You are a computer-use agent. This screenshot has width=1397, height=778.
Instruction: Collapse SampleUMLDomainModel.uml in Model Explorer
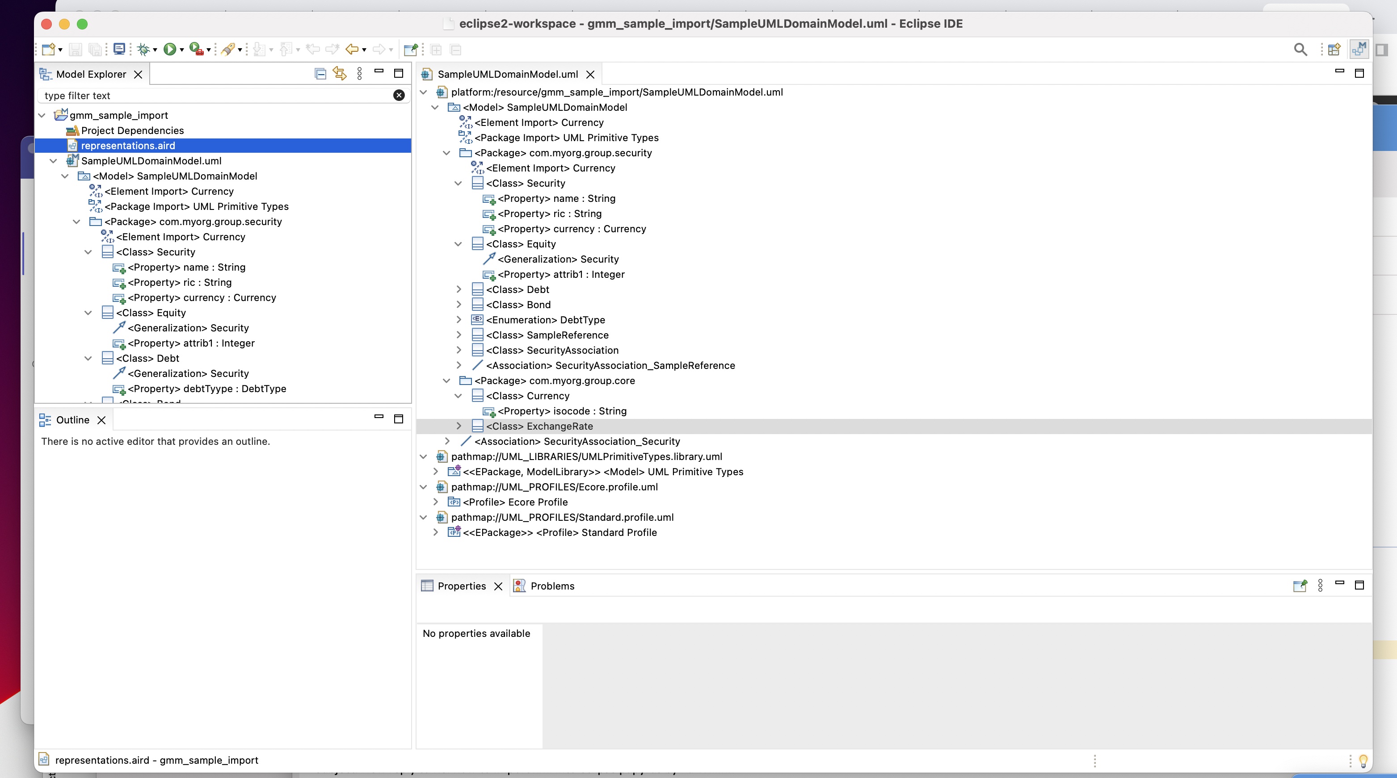53,161
